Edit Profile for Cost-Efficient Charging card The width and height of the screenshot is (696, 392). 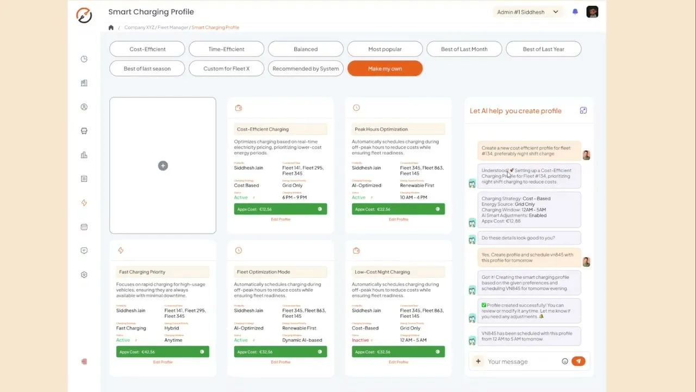click(281, 219)
